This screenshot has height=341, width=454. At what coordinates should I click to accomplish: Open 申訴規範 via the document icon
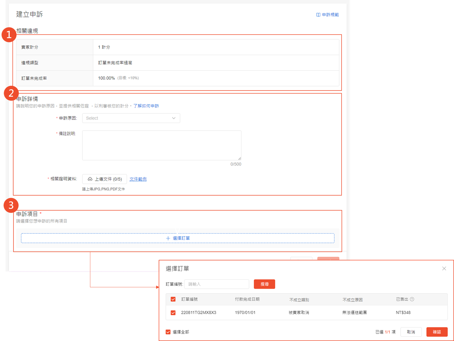click(318, 14)
